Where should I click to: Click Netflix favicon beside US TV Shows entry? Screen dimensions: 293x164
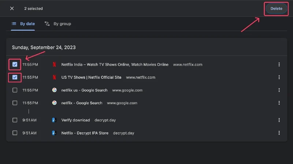click(x=54, y=77)
